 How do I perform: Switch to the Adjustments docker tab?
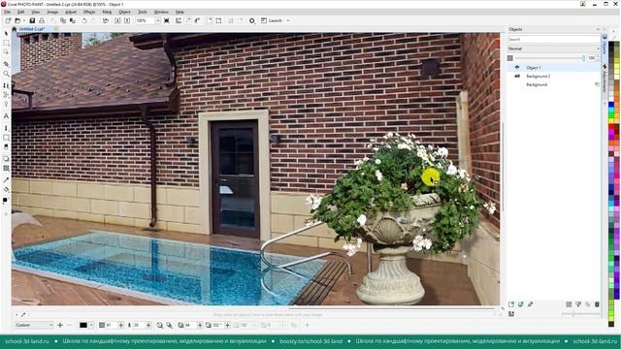click(x=605, y=79)
